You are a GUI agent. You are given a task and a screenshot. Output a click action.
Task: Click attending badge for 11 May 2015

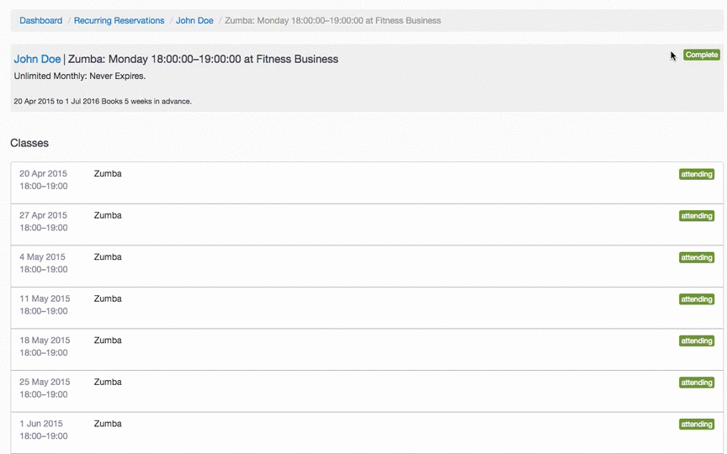pyautogui.click(x=696, y=299)
